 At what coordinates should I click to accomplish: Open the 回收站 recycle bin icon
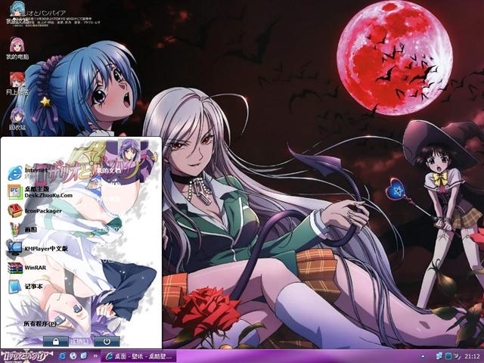pyautogui.click(x=17, y=119)
